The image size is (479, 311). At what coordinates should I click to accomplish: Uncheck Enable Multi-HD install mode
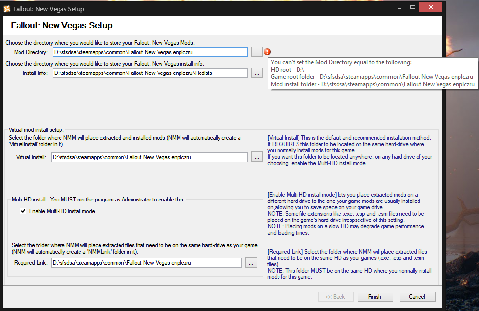tap(23, 211)
